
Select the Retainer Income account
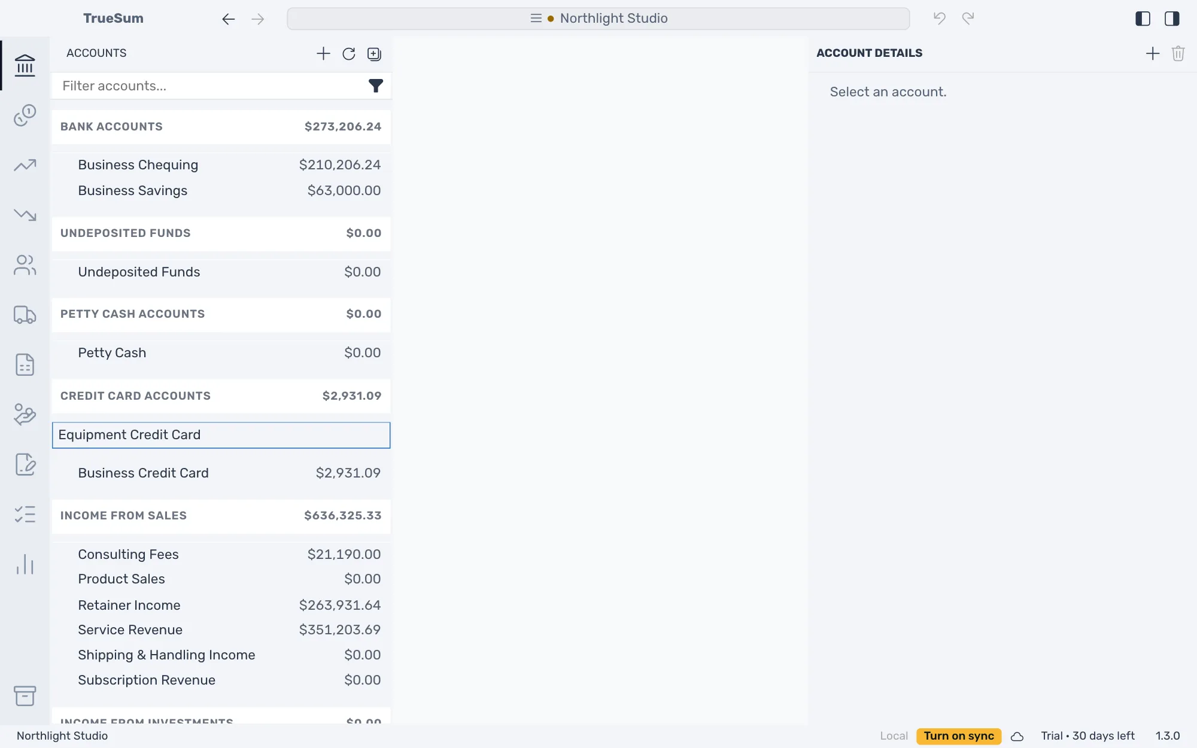pos(221,606)
